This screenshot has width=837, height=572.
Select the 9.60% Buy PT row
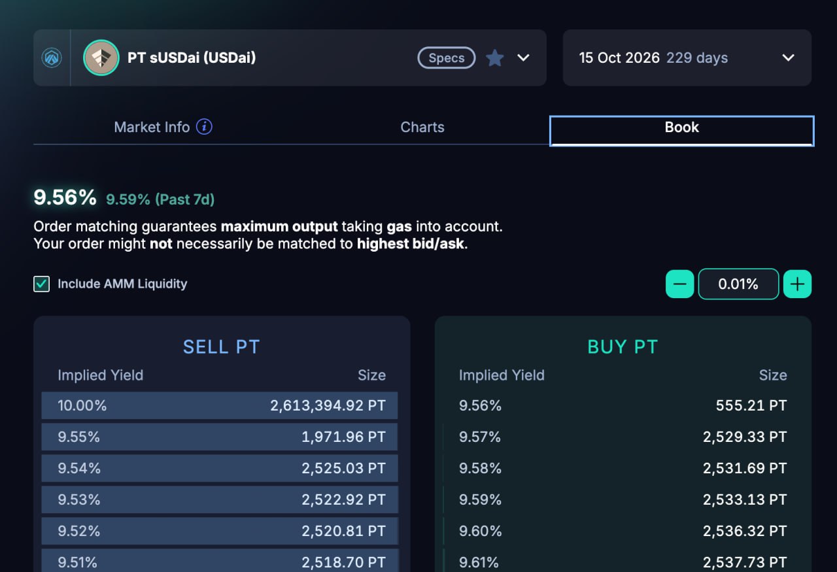pos(623,531)
